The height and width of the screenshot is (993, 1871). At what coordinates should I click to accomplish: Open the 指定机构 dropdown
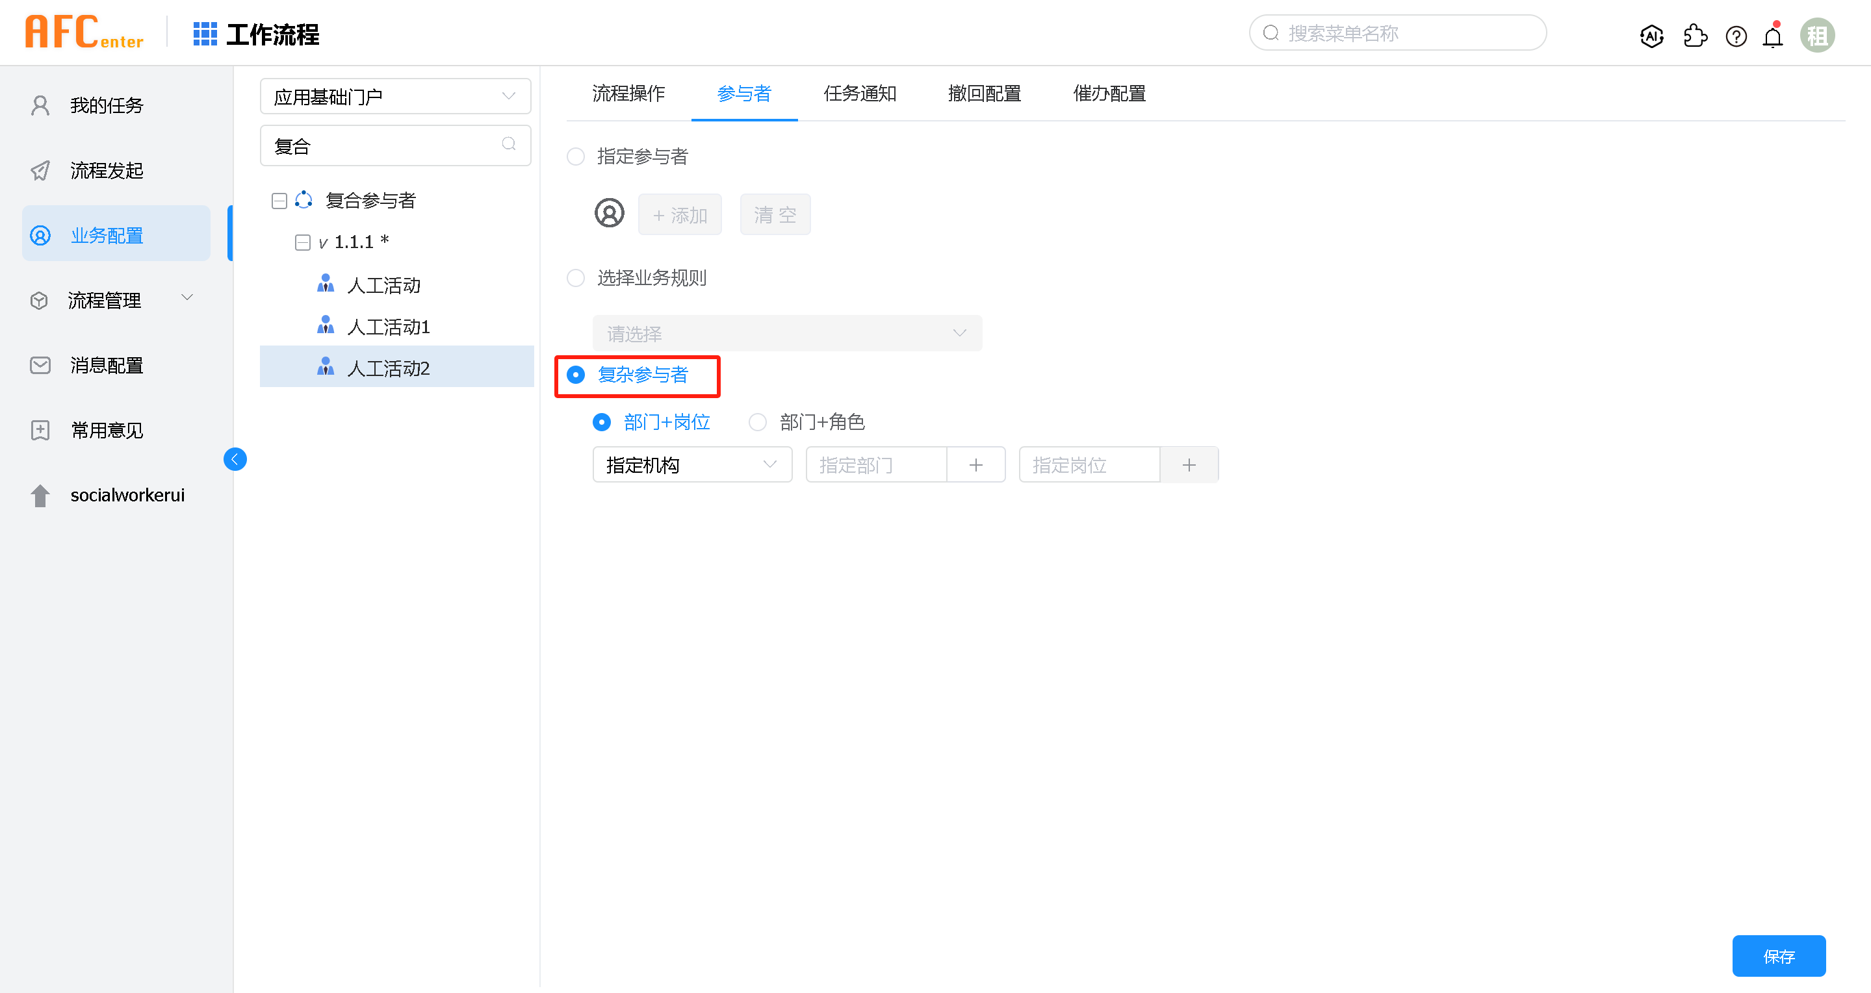pos(691,464)
